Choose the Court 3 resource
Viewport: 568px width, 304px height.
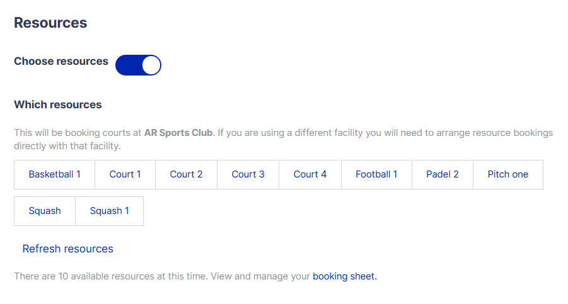point(248,174)
